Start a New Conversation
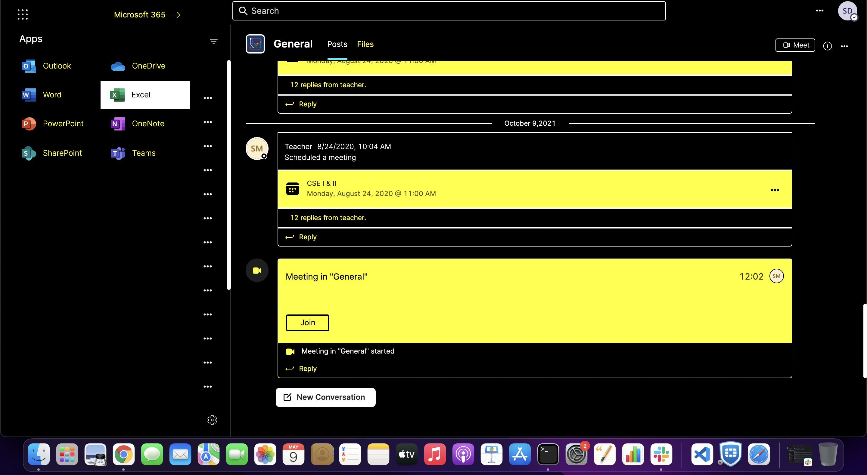867x475 pixels. [325, 397]
